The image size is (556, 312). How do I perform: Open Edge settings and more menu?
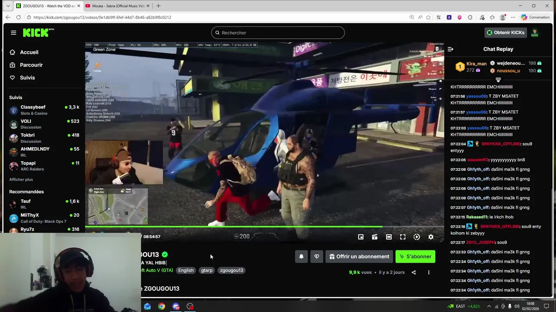[x=513, y=17]
